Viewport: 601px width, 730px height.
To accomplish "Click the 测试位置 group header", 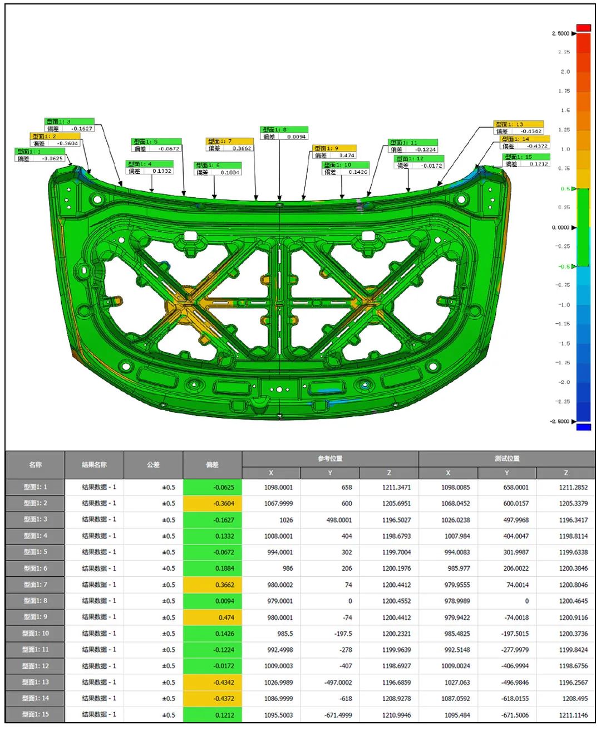I will coord(507,459).
